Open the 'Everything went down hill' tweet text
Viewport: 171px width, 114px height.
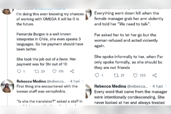click(129, 18)
